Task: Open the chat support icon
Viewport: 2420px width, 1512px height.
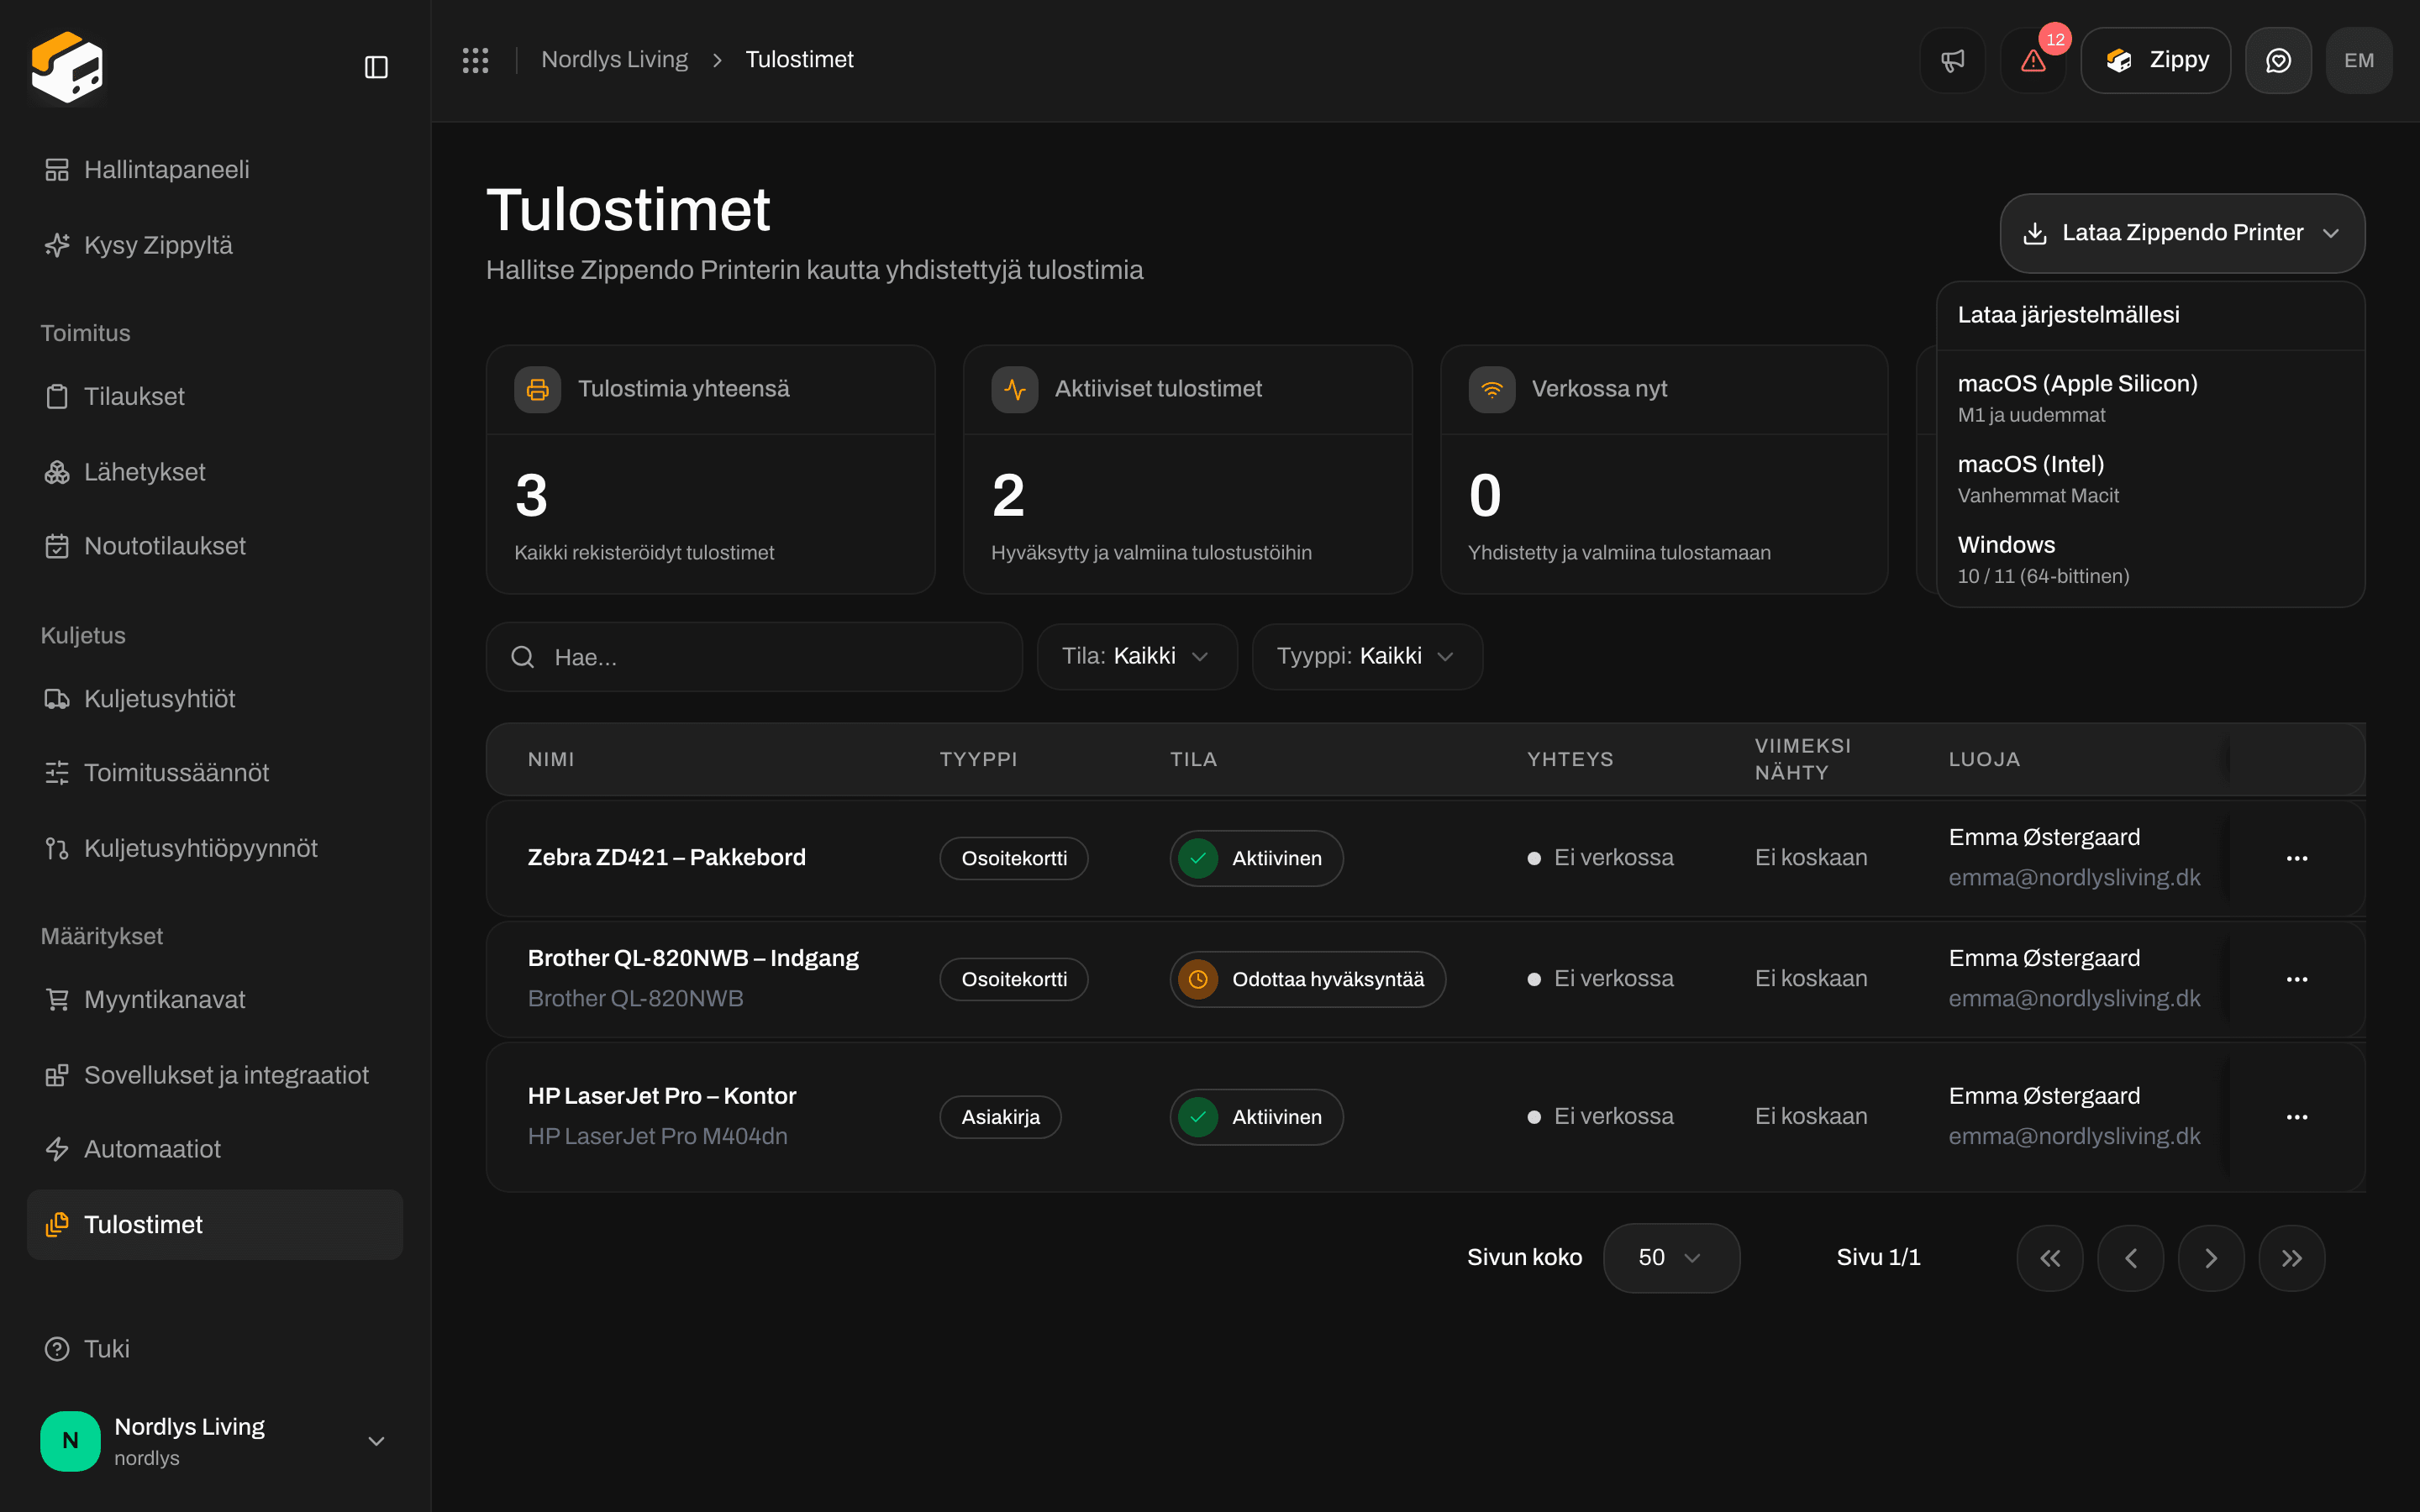Action: pos(2278,60)
